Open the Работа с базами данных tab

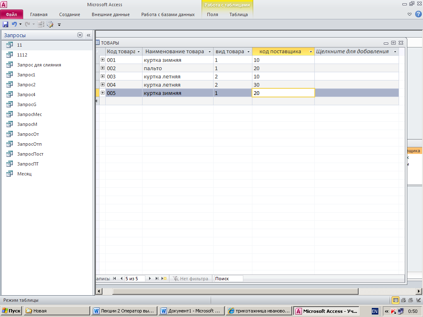point(168,14)
